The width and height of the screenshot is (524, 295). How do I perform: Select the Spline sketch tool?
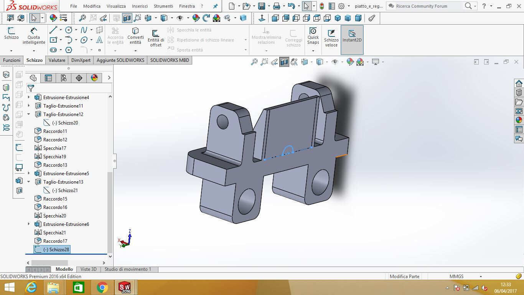84,30
